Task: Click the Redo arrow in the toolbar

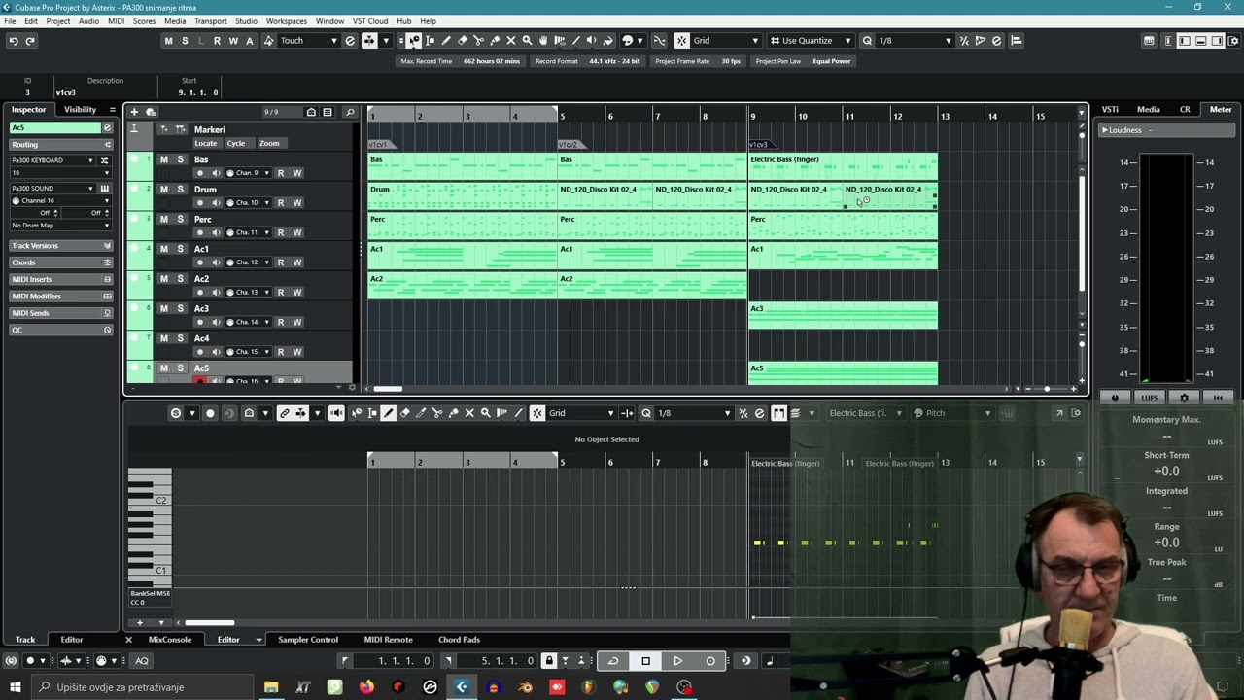Action: [30, 40]
